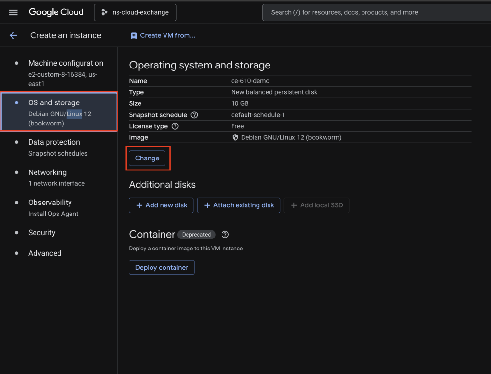Open the ns-cloud-exchange project picker
Viewport: 491px width, 374px height.
(135, 12)
